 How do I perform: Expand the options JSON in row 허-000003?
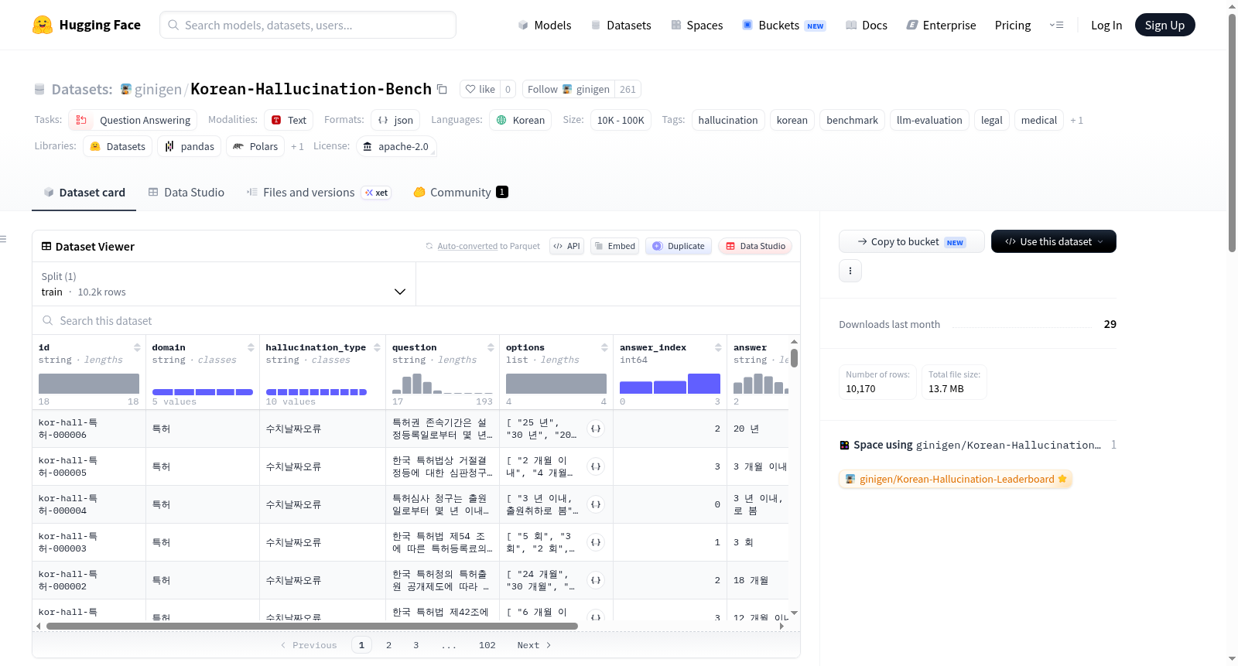(x=596, y=542)
